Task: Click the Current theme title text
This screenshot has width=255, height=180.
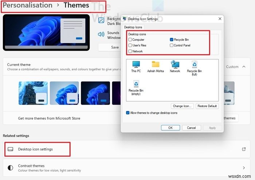Action: tap(19, 64)
